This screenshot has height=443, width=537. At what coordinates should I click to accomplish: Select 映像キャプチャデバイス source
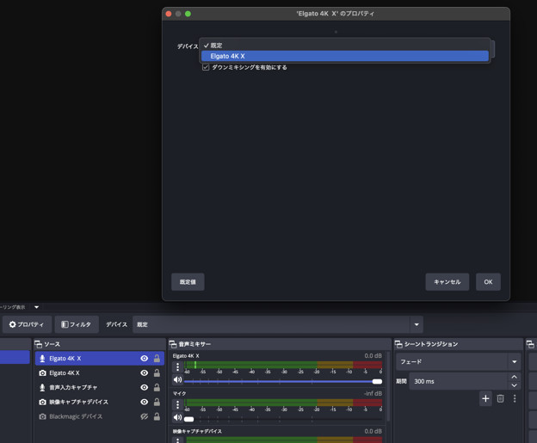[100, 402]
